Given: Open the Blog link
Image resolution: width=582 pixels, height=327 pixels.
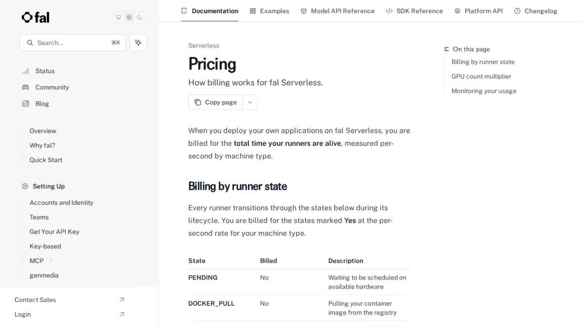Looking at the screenshot, I should 42,104.
